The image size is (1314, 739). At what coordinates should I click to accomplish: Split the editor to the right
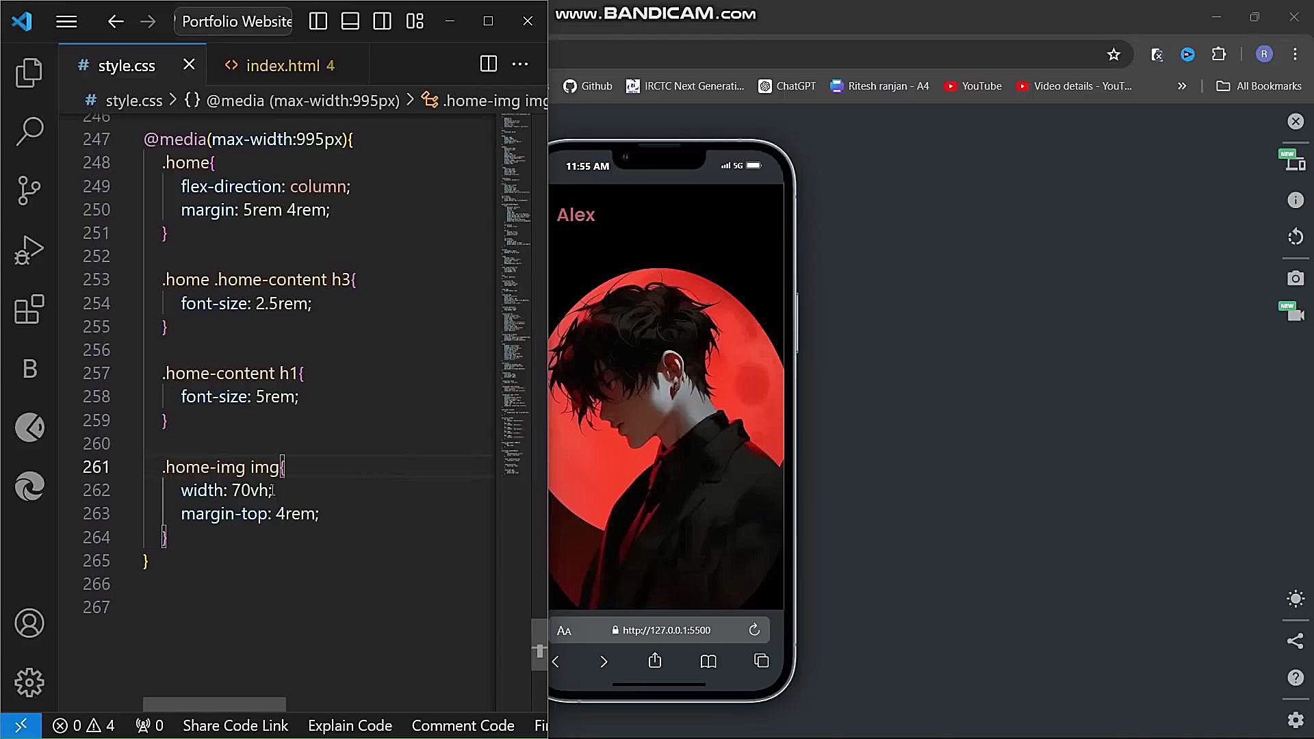coord(489,64)
